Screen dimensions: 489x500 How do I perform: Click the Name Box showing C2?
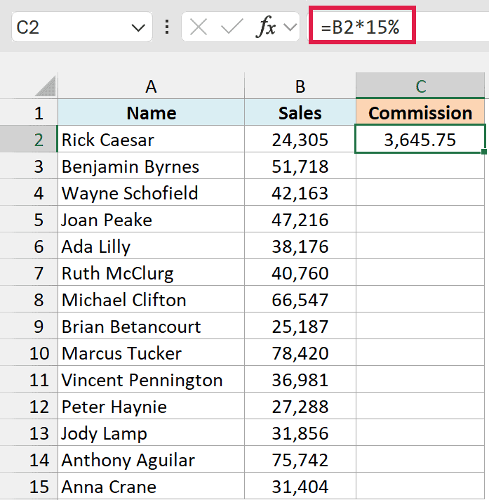82,27
